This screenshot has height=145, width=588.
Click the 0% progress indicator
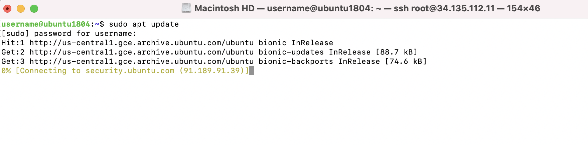click(6, 71)
